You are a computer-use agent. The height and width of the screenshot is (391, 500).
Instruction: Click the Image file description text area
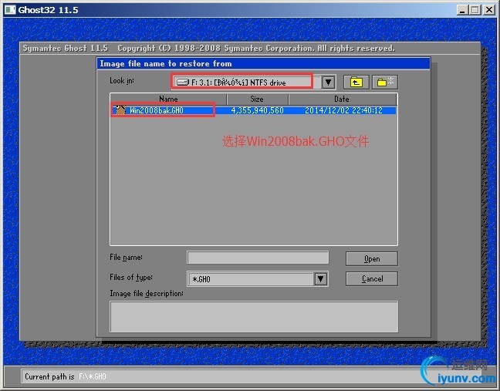pyautogui.click(x=254, y=317)
